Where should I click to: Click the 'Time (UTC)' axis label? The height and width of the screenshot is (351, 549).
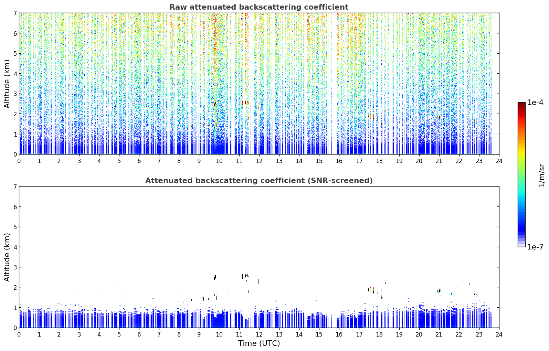(x=259, y=343)
